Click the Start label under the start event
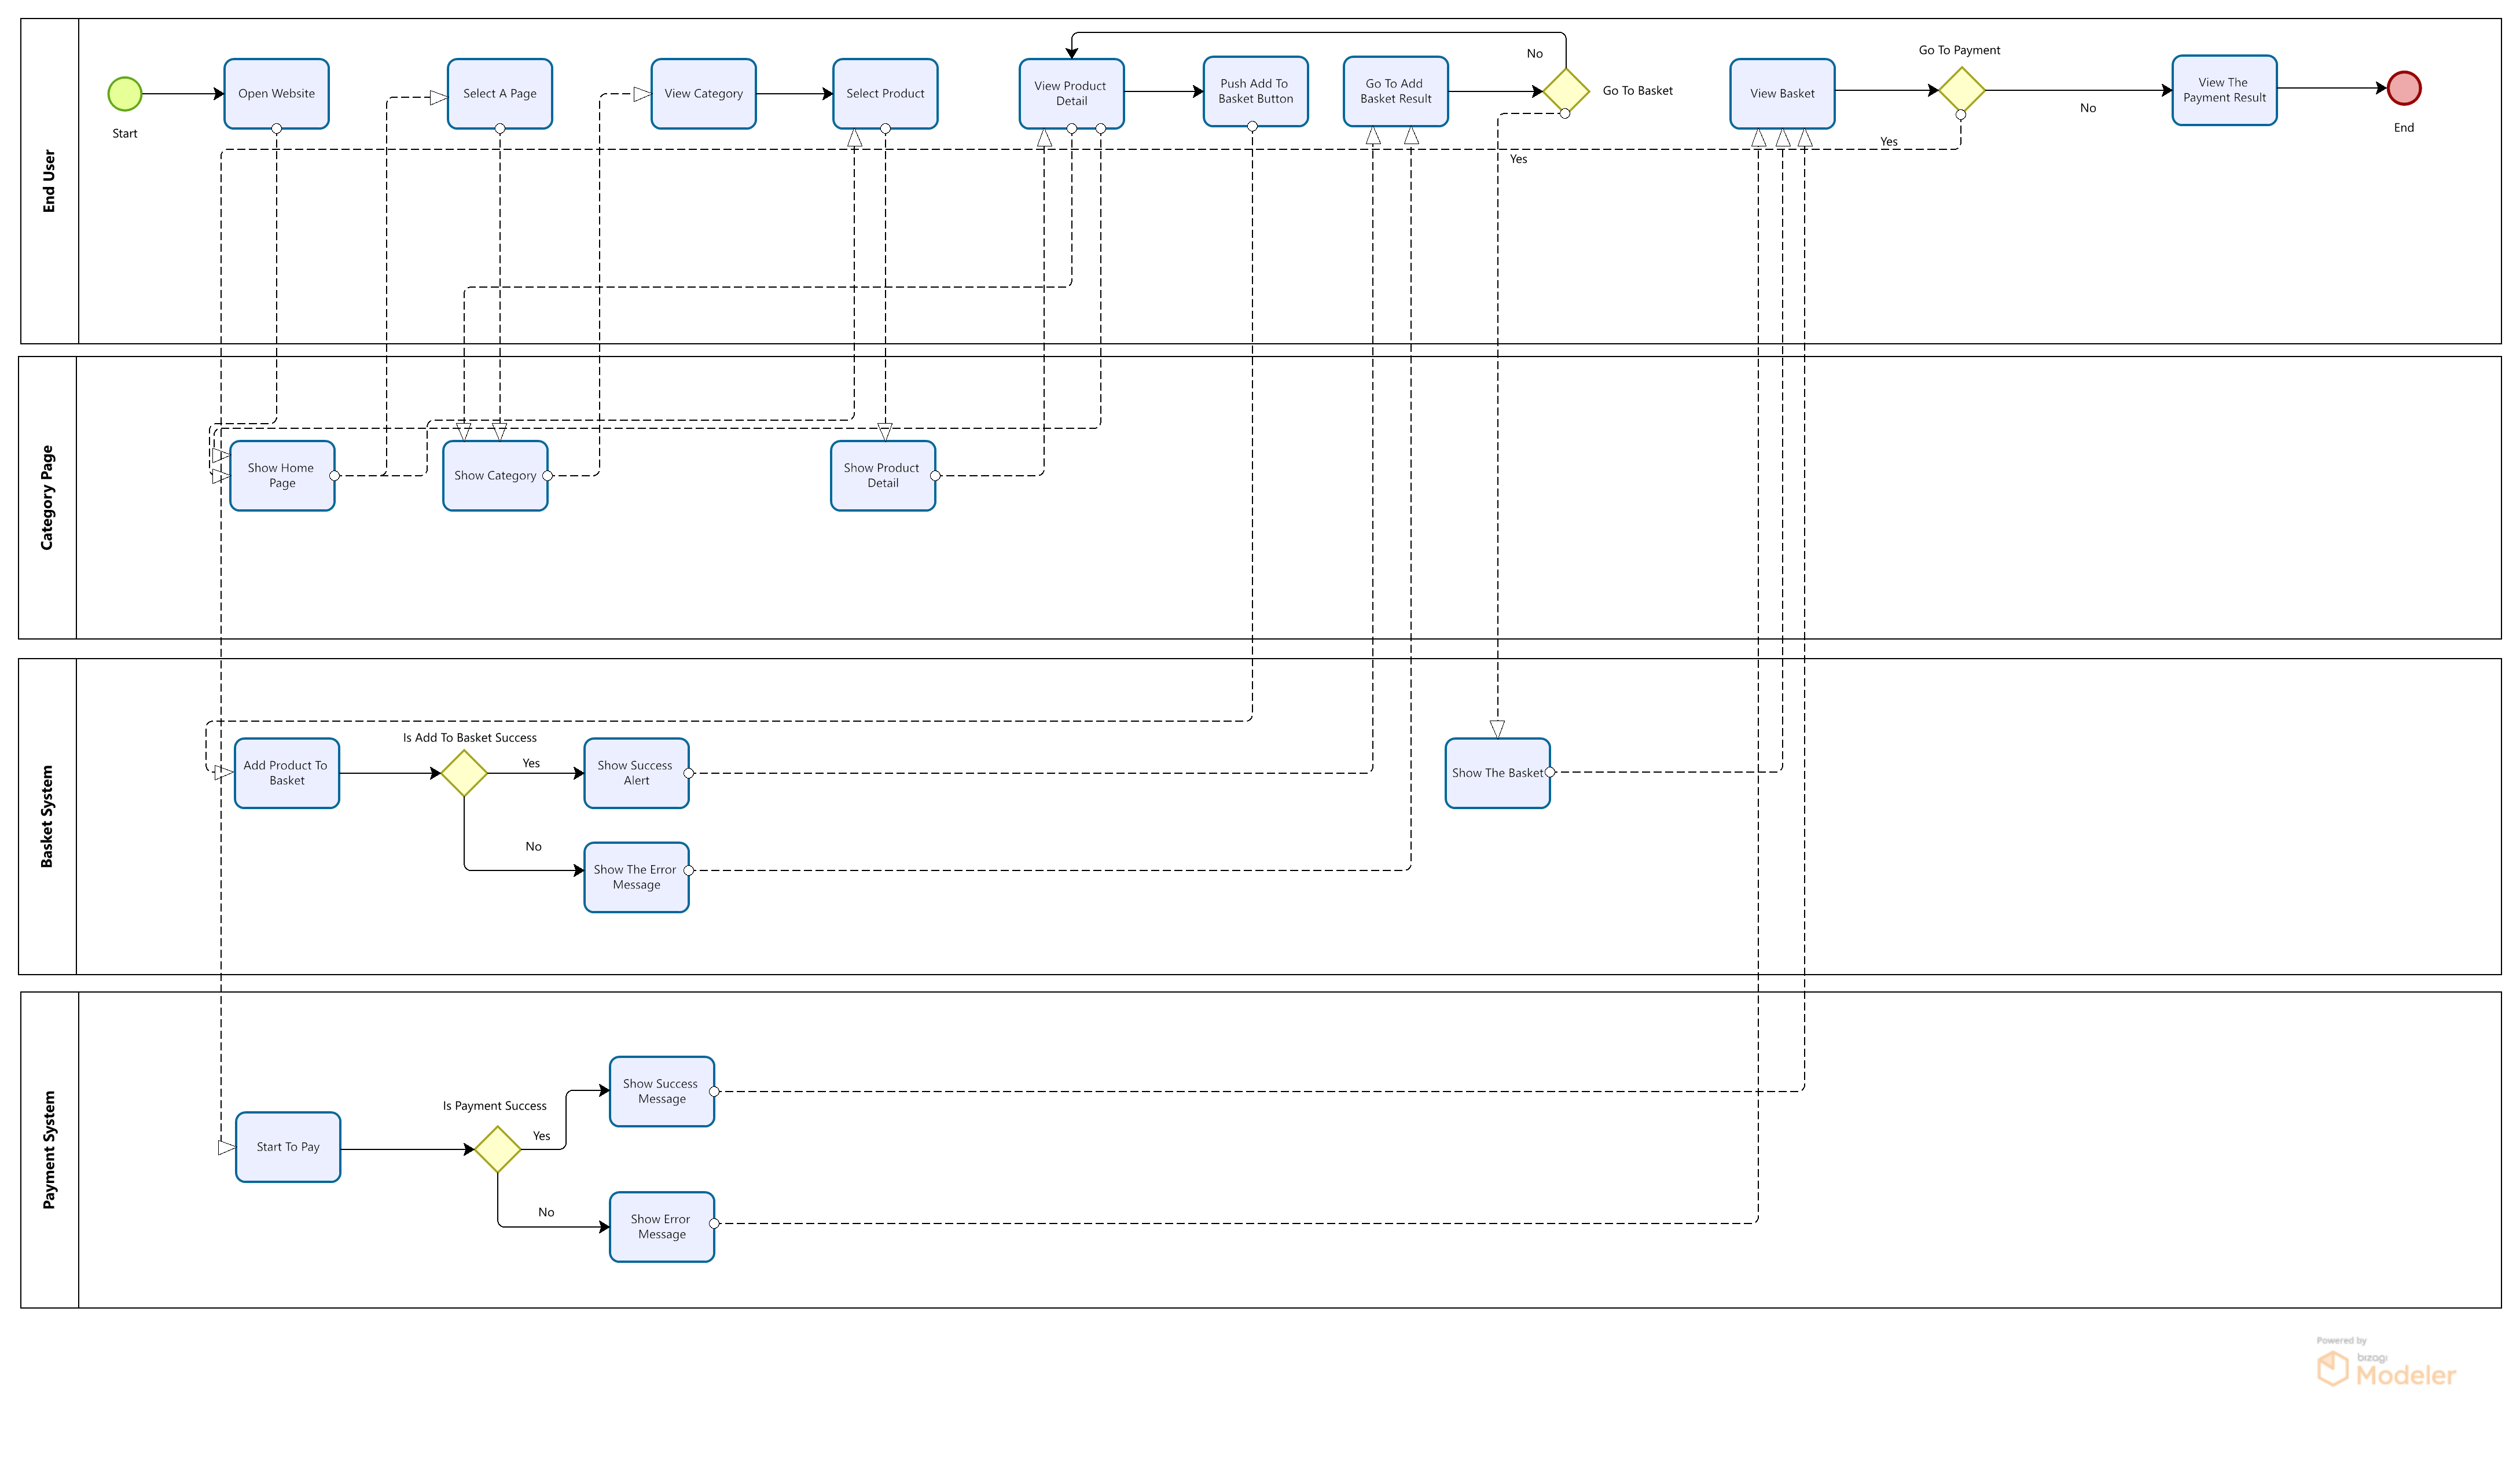 125,134
